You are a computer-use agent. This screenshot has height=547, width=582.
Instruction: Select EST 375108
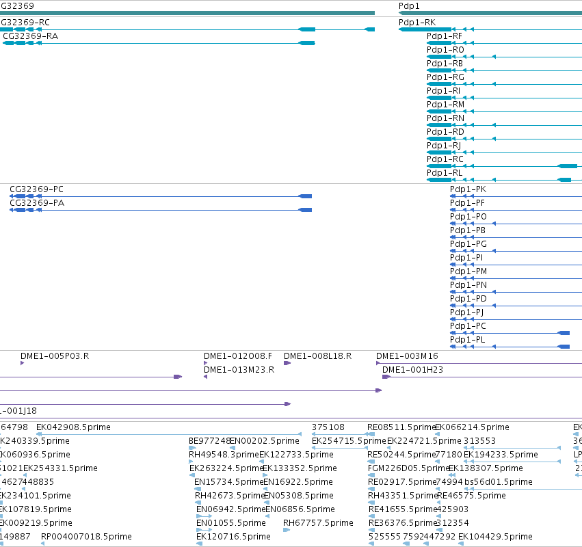pos(328,427)
